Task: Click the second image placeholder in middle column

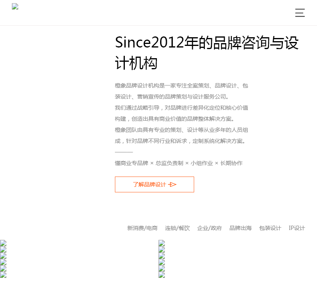Action: [x=161, y=249]
